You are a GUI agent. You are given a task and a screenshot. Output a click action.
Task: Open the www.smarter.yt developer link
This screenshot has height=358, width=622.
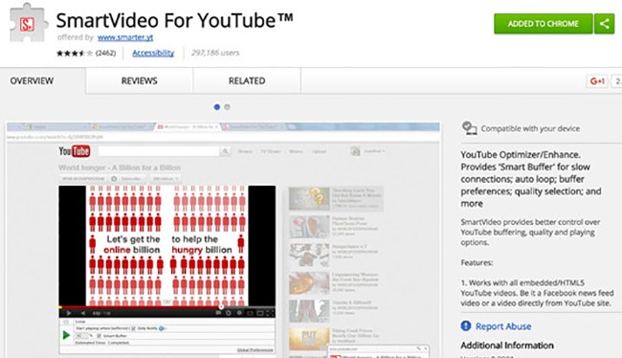[125, 37]
